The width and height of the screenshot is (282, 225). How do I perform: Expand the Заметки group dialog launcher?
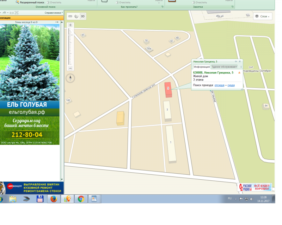pyautogui.click(x=232, y=7)
